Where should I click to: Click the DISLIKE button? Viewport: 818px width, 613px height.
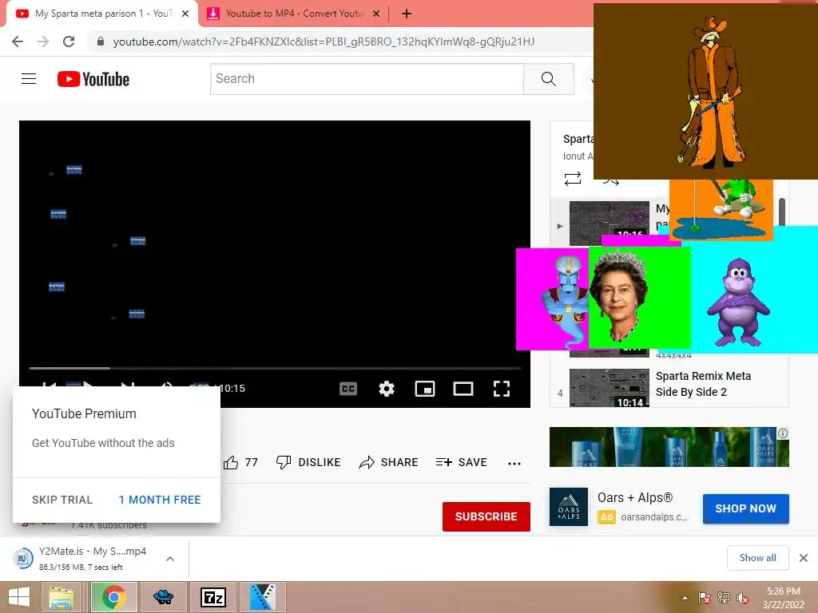point(308,462)
